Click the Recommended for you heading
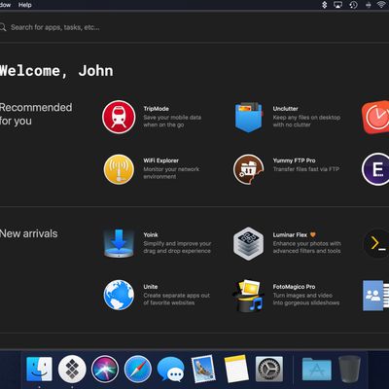The image size is (389, 389). [x=36, y=114]
